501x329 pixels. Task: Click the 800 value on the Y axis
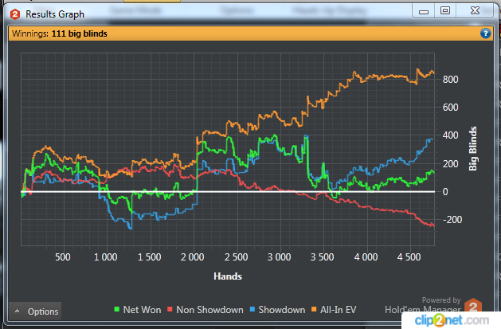(x=451, y=79)
